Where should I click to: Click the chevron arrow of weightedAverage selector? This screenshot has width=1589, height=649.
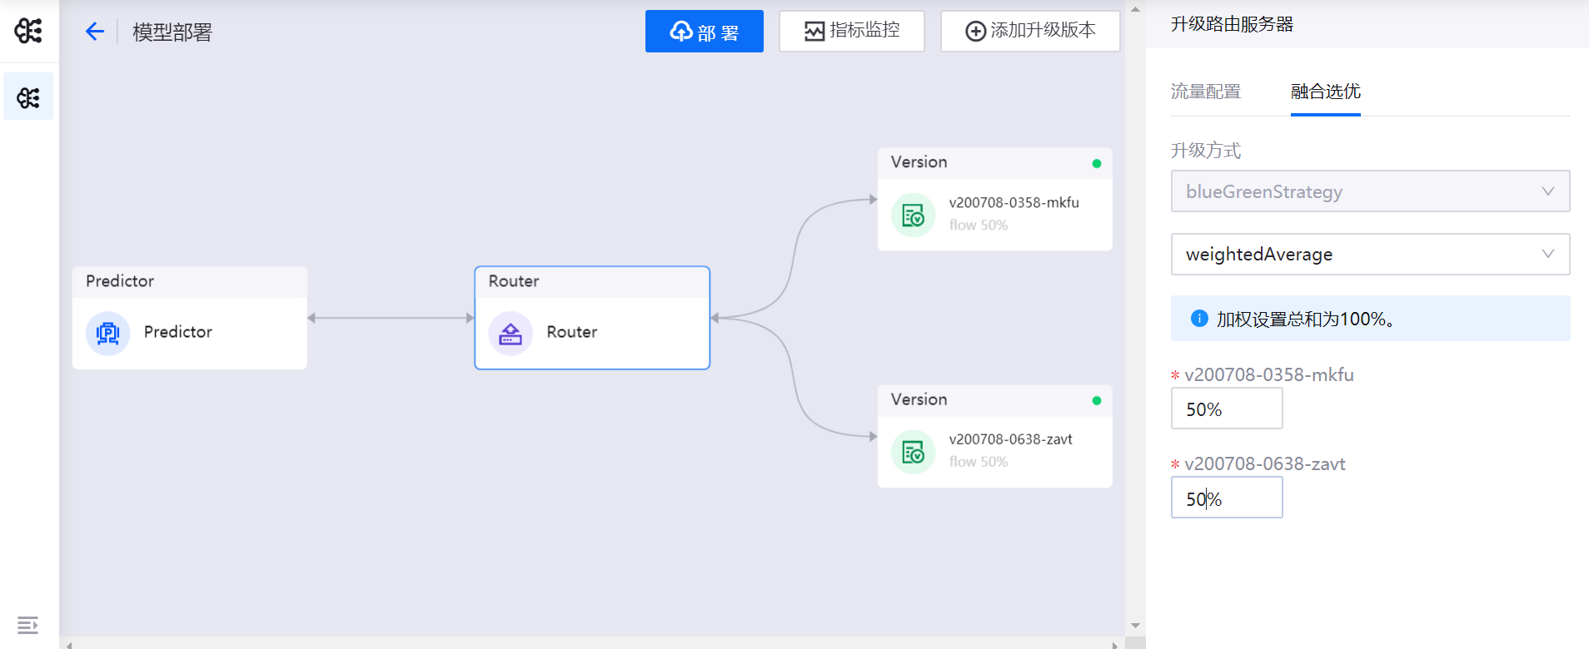click(1548, 254)
